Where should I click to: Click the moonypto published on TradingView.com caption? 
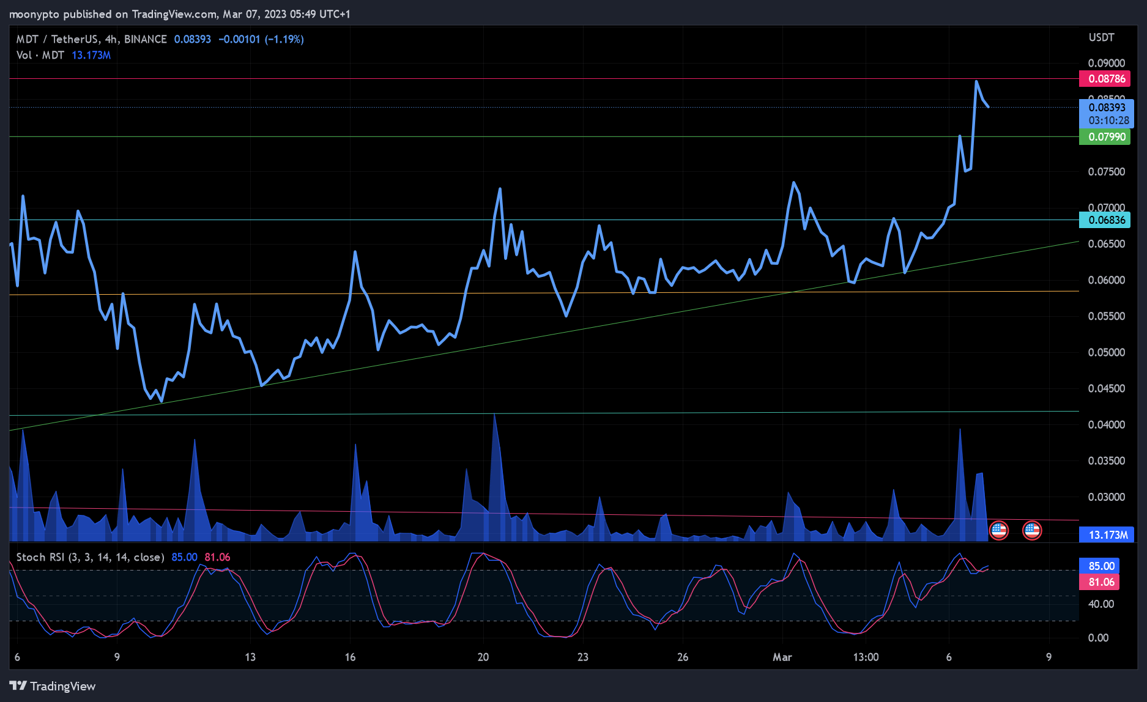180,14
